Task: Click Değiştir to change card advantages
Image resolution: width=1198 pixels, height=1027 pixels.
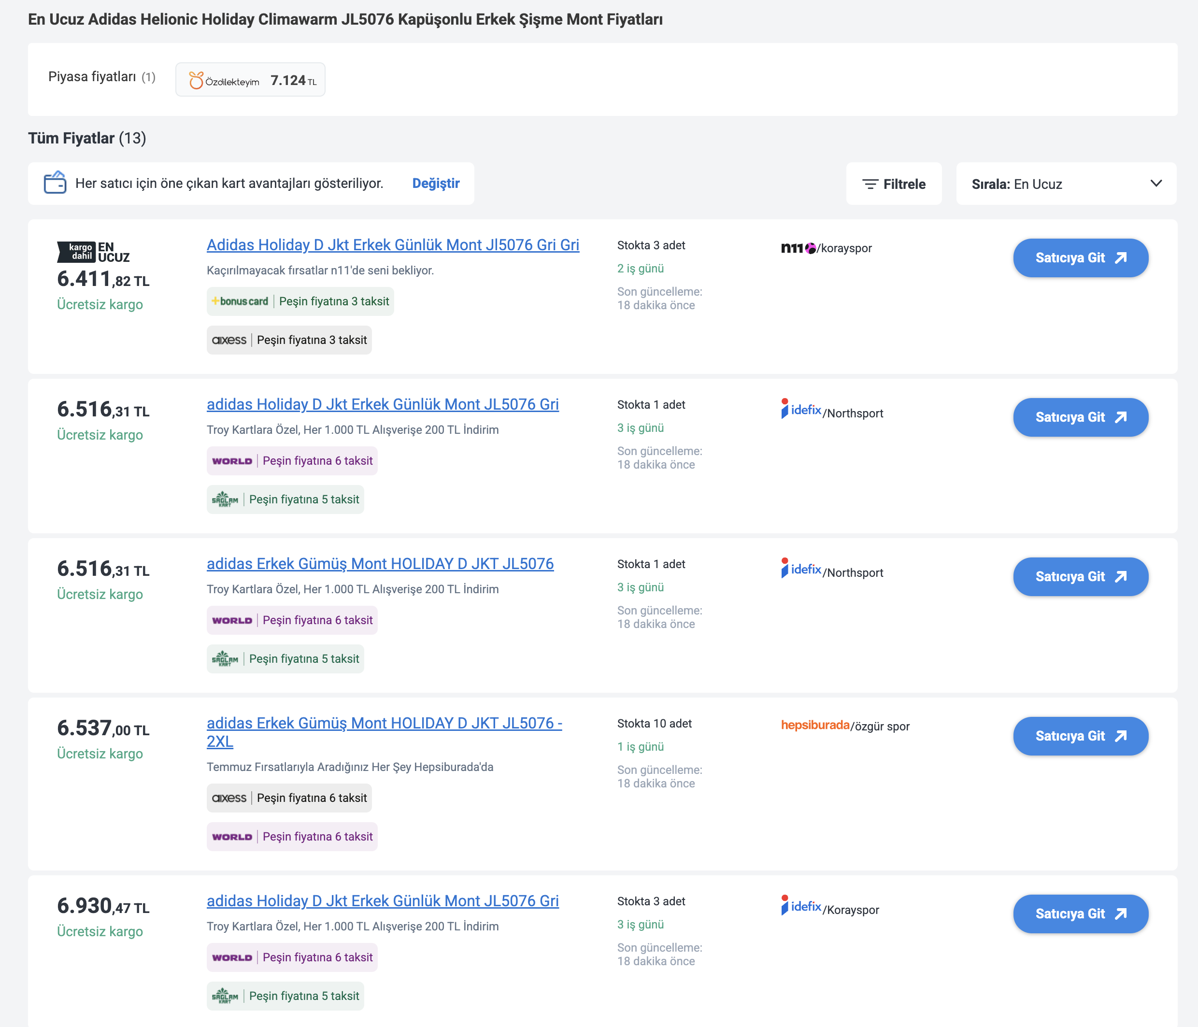Action: 436,183
